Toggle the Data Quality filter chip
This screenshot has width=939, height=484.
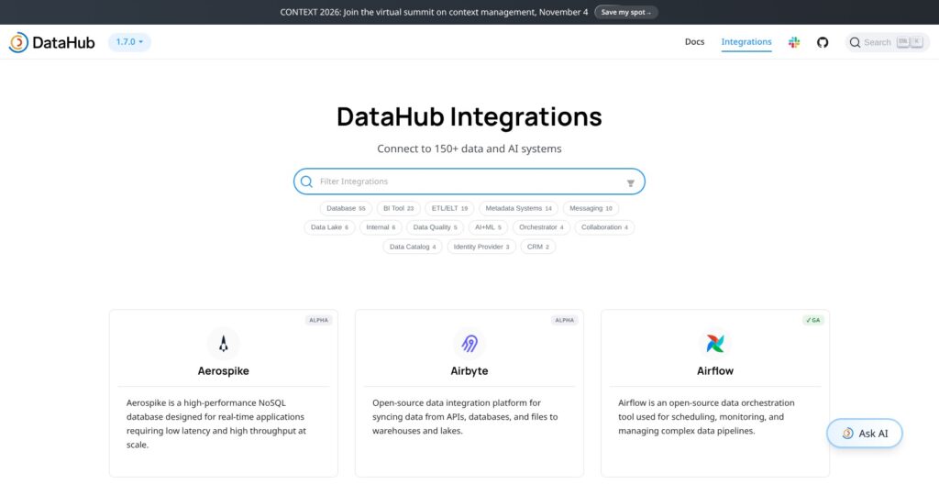[435, 227]
